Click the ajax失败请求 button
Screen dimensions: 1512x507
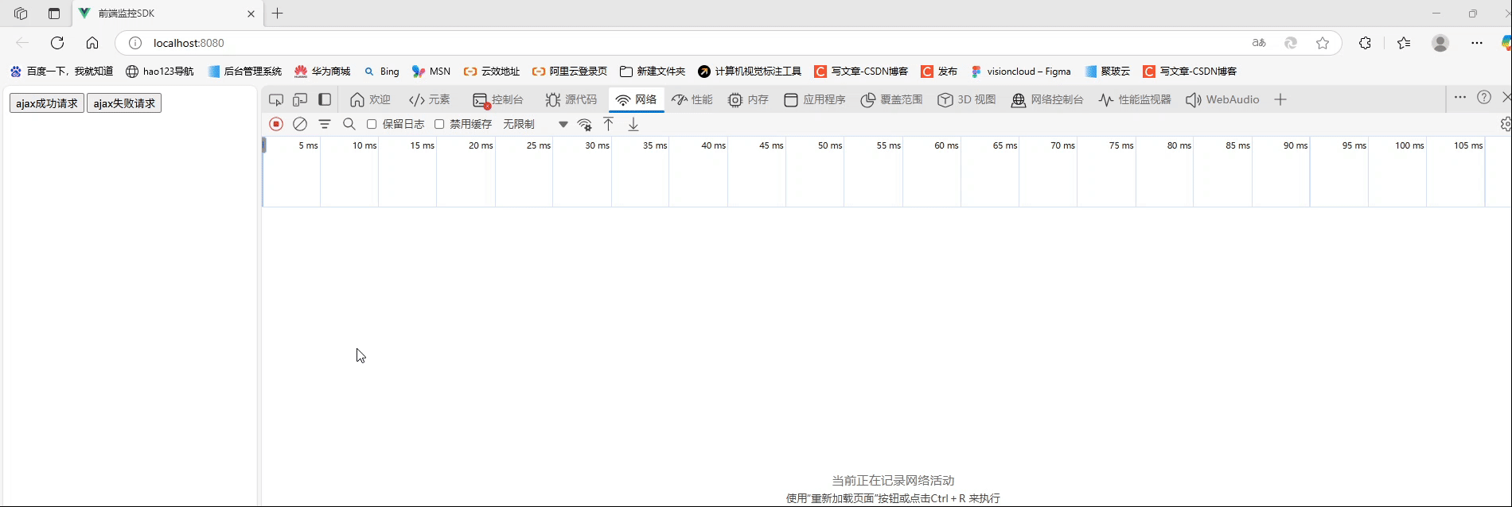tap(124, 103)
